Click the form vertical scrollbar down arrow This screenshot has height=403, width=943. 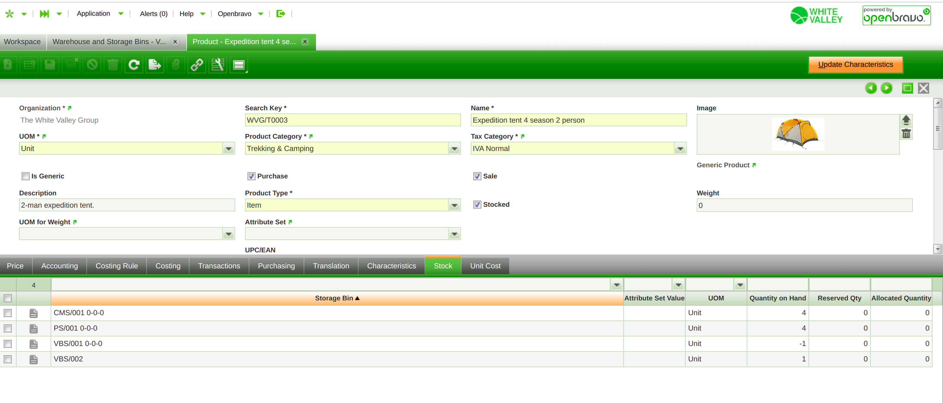click(x=937, y=249)
